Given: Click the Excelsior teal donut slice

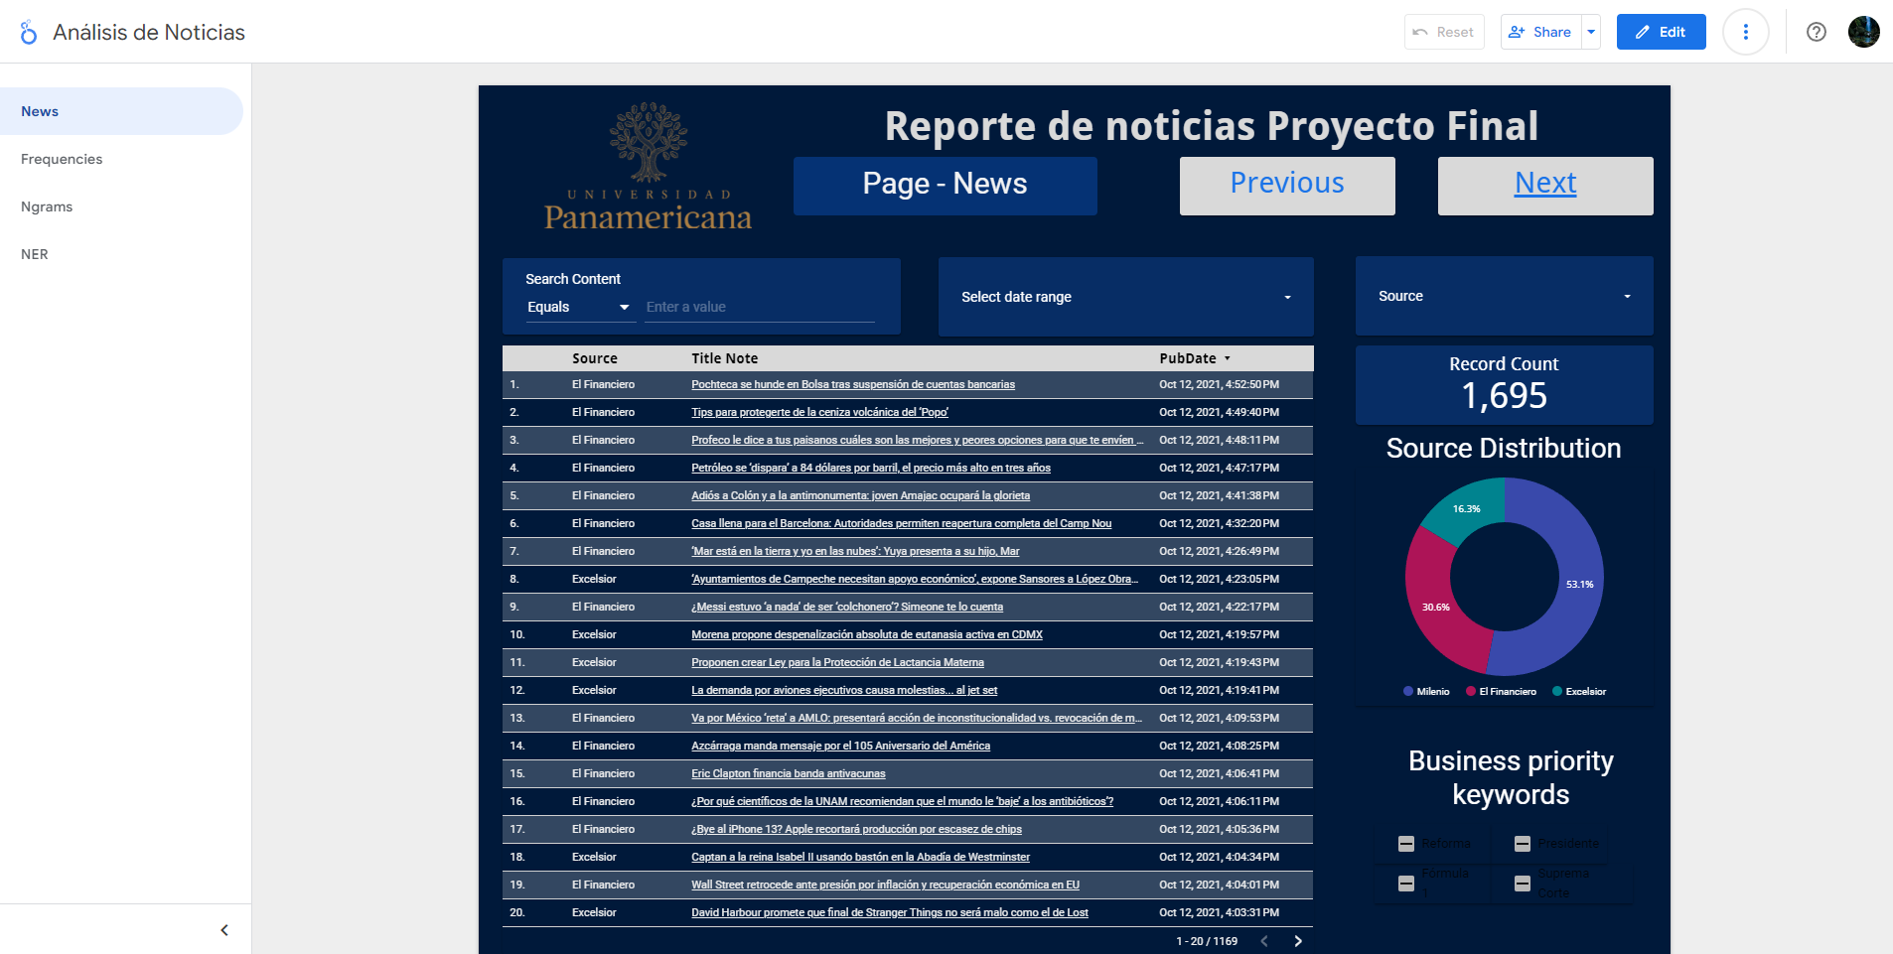Looking at the screenshot, I should 1466,508.
